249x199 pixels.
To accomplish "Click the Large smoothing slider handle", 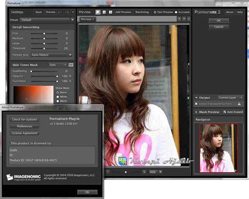I will click(44, 43).
